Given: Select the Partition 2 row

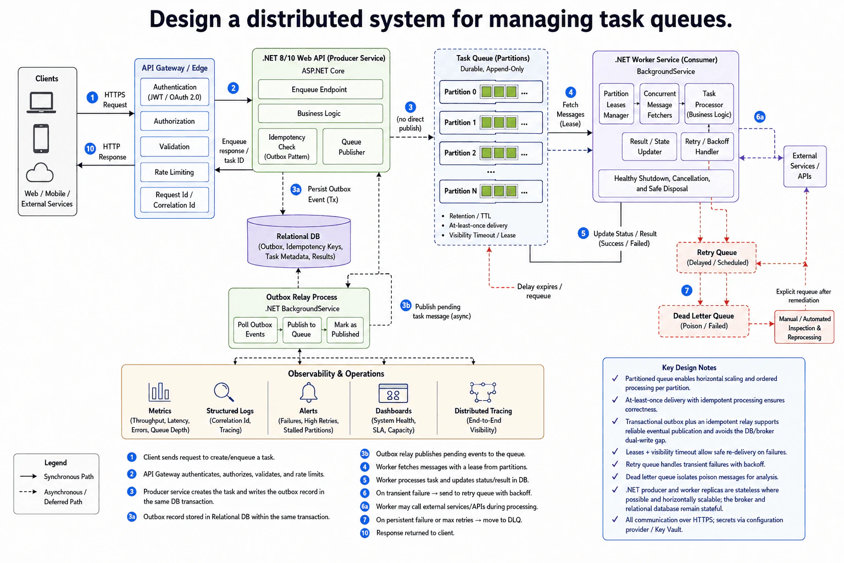Looking at the screenshot, I should pos(491,153).
